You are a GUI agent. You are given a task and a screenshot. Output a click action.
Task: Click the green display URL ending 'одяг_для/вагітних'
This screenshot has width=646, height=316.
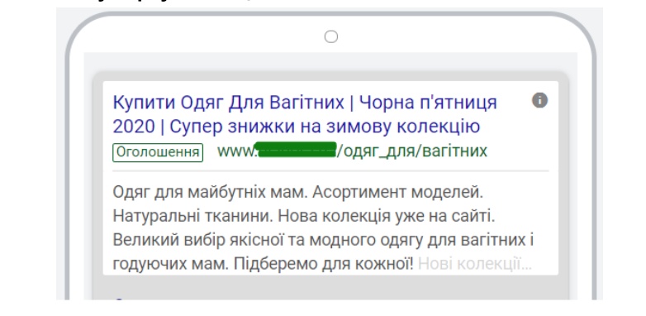coord(352,151)
